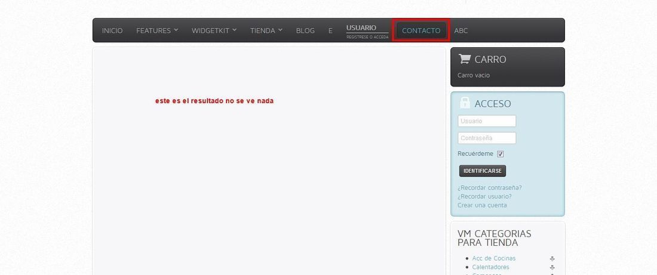657x275 pixels.
Task: Select the ABC menu item
Action: coord(461,30)
